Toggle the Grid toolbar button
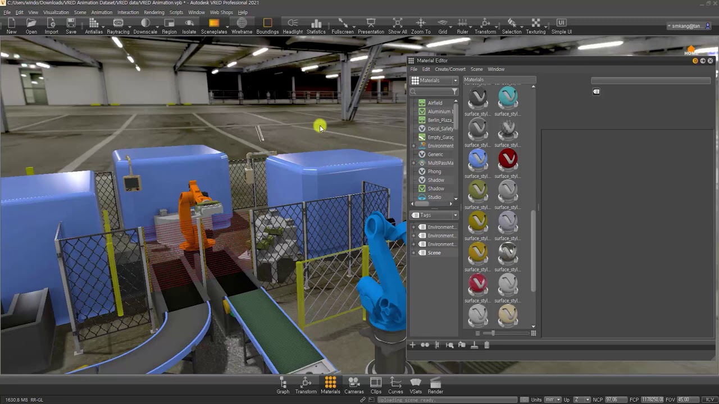The image size is (719, 404). coord(443,26)
